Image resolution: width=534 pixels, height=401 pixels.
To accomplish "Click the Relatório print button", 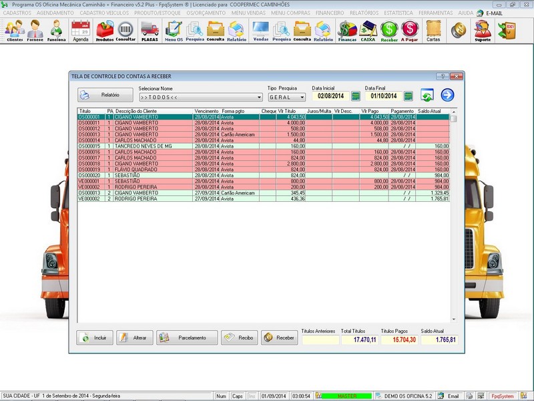I will pos(105,95).
